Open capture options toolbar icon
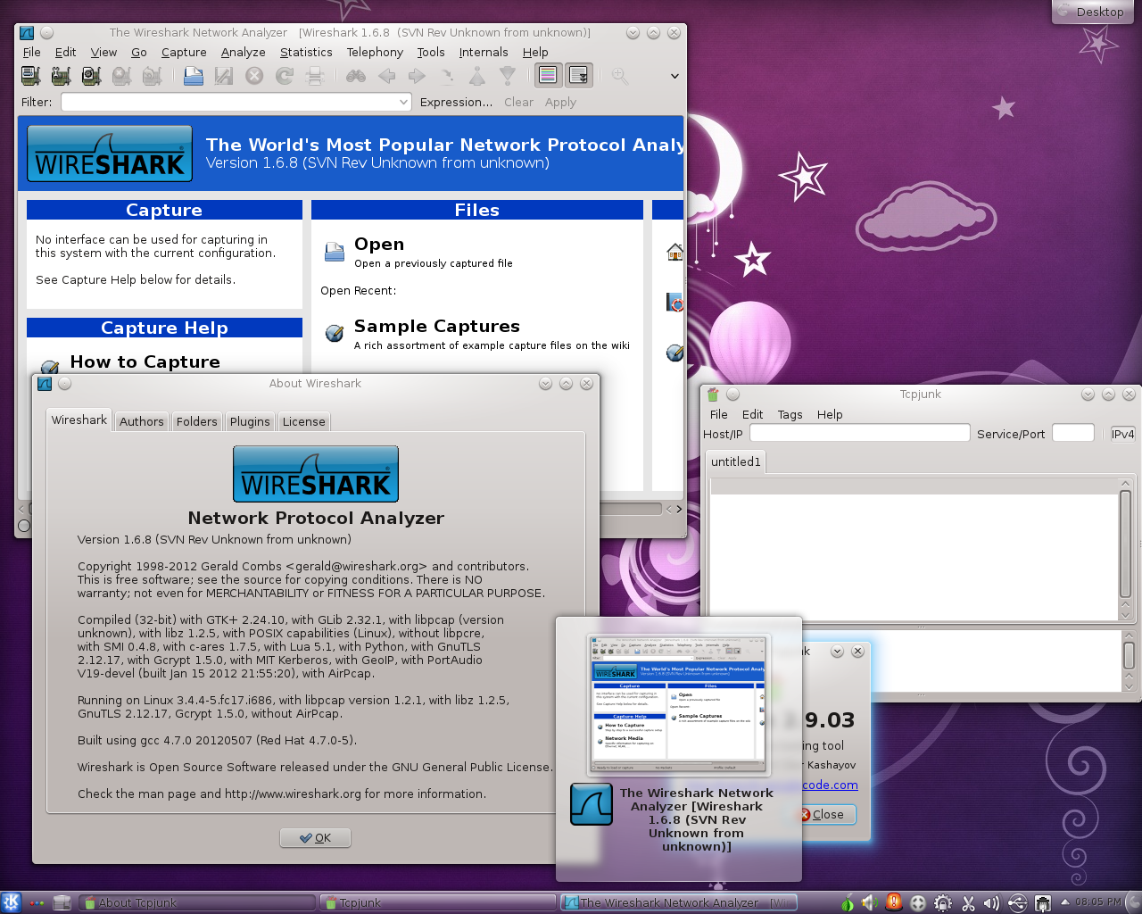This screenshot has height=914, width=1142. point(61,76)
